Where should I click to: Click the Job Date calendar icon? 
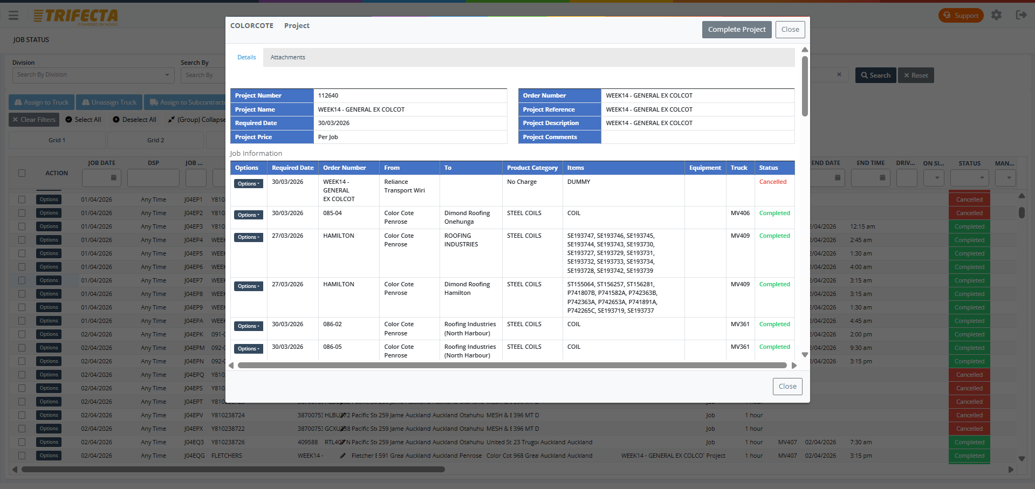(x=114, y=177)
